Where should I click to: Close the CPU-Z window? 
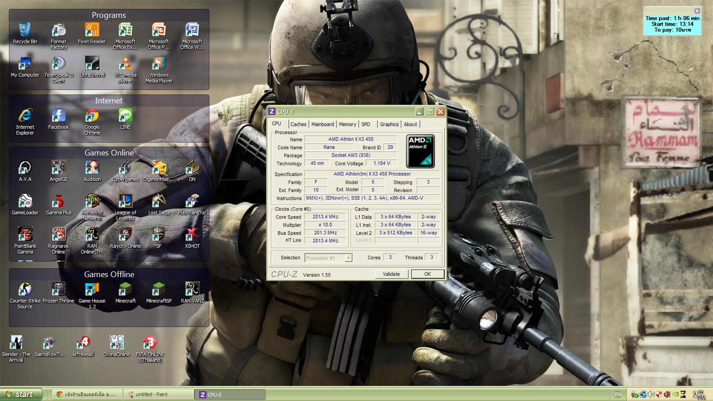point(440,112)
